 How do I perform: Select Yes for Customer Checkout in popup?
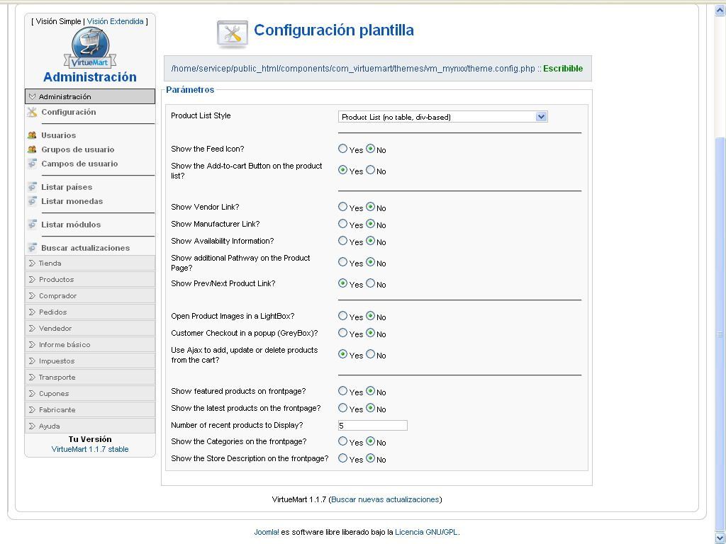[342, 333]
